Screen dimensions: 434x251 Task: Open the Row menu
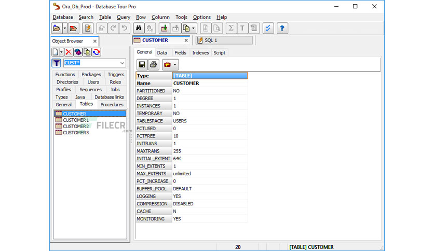click(x=141, y=17)
